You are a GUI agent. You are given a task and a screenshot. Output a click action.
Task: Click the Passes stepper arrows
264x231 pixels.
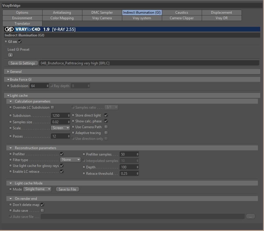pyautogui.click(x=69, y=136)
